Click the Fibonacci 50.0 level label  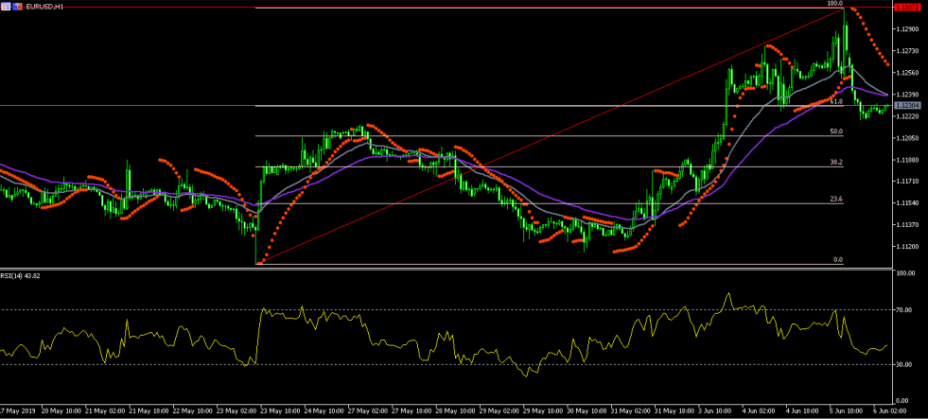coord(836,131)
